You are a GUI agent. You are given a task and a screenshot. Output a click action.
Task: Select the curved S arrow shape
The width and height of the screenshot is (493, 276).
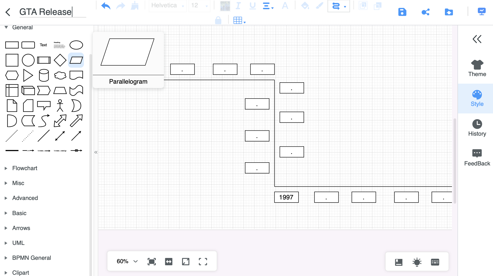point(44,121)
